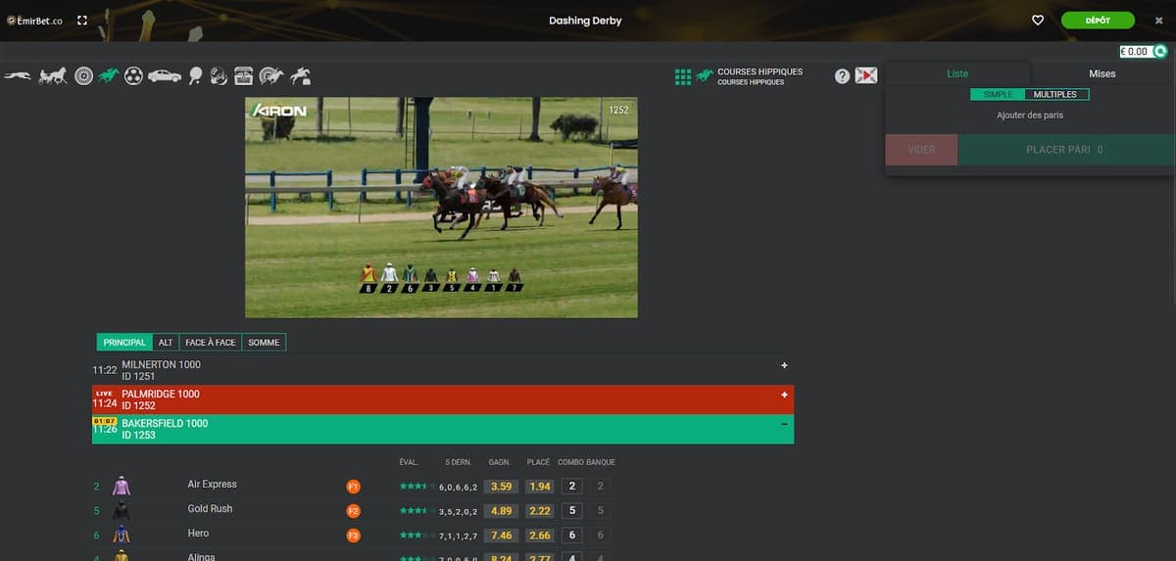This screenshot has height=561, width=1176.
Task: Refresh balance with green circle icon
Action: pos(1160,51)
